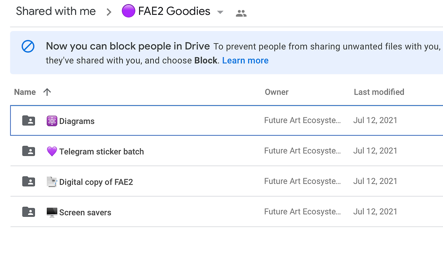
Task: Click the Owner column header
Action: click(277, 92)
